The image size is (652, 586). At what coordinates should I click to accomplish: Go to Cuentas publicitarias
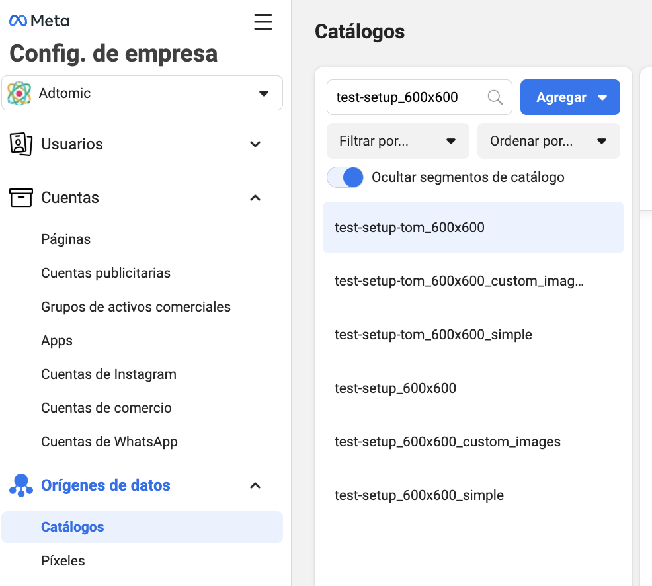click(x=106, y=273)
